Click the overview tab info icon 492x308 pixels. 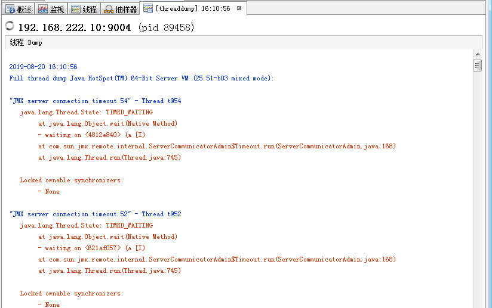tap(10, 9)
